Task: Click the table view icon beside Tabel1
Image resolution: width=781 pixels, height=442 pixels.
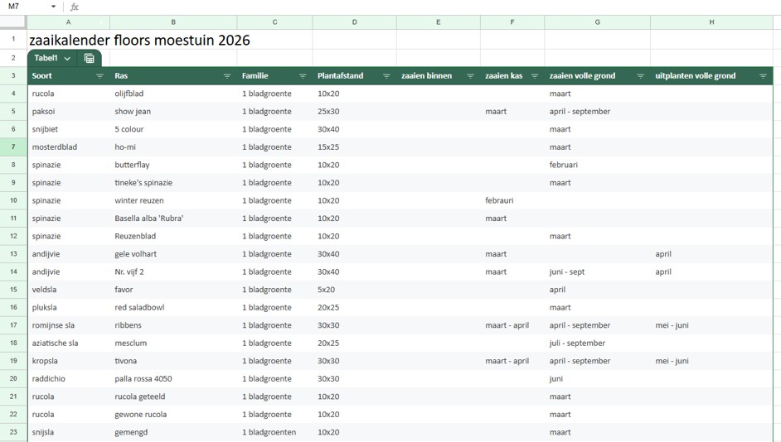Action: point(90,59)
